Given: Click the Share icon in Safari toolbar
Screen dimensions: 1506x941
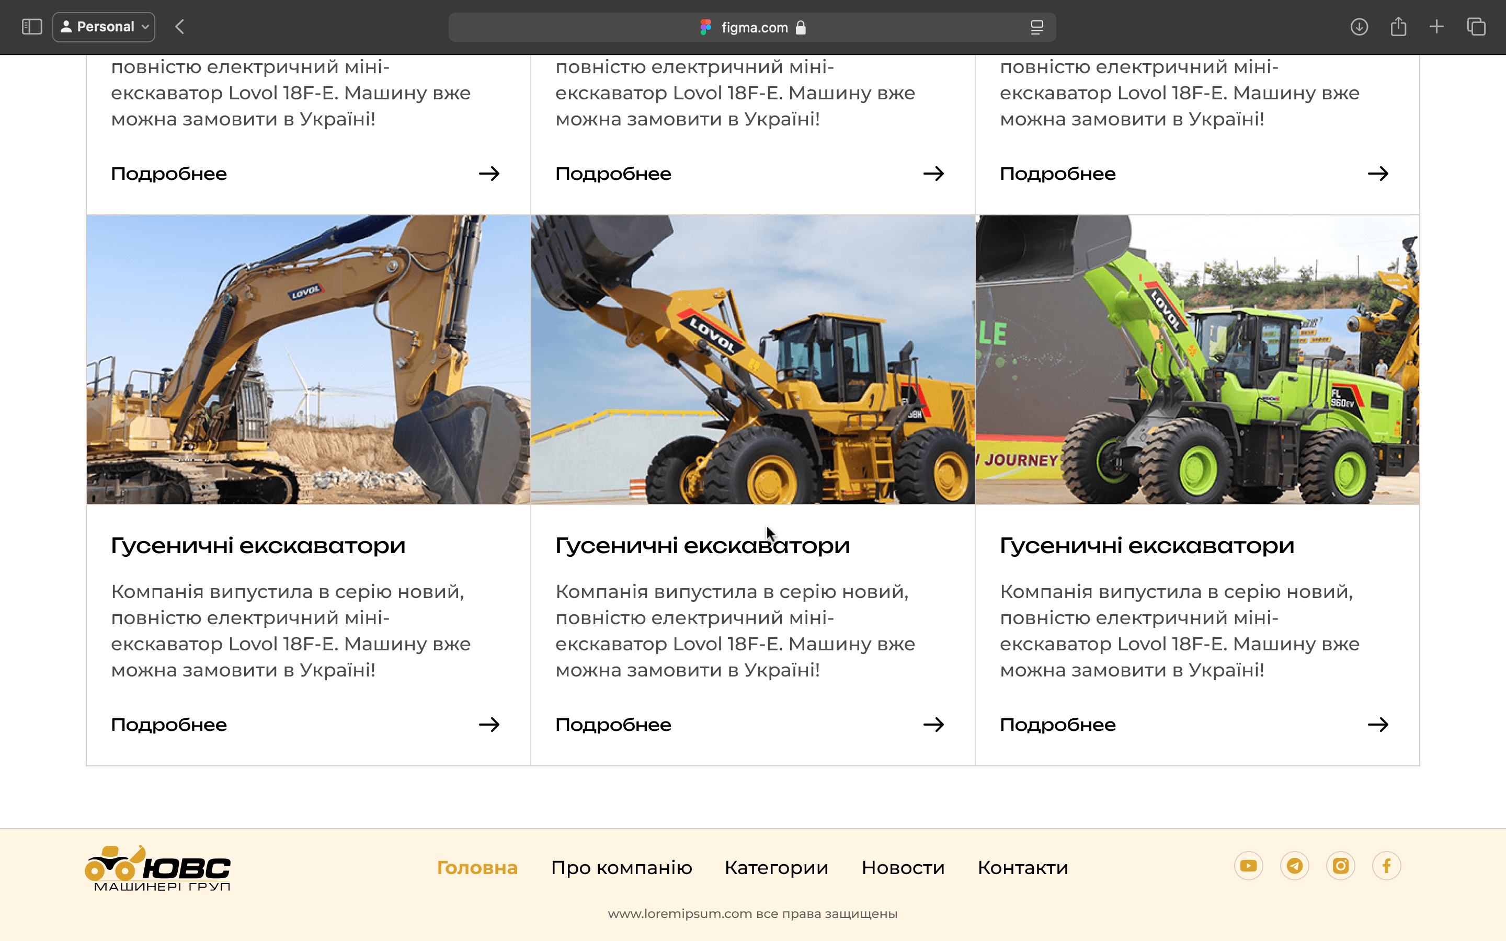Looking at the screenshot, I should click(1398, 27).
